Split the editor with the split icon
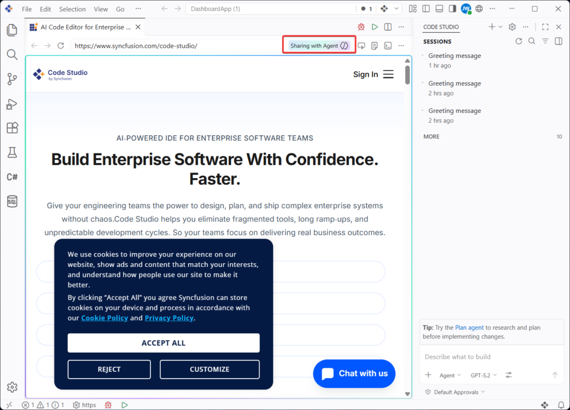This screenshot has width=570, height=410. 388,27
